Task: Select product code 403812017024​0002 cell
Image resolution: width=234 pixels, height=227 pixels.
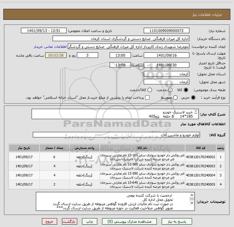Action: [x=201, y=157]
